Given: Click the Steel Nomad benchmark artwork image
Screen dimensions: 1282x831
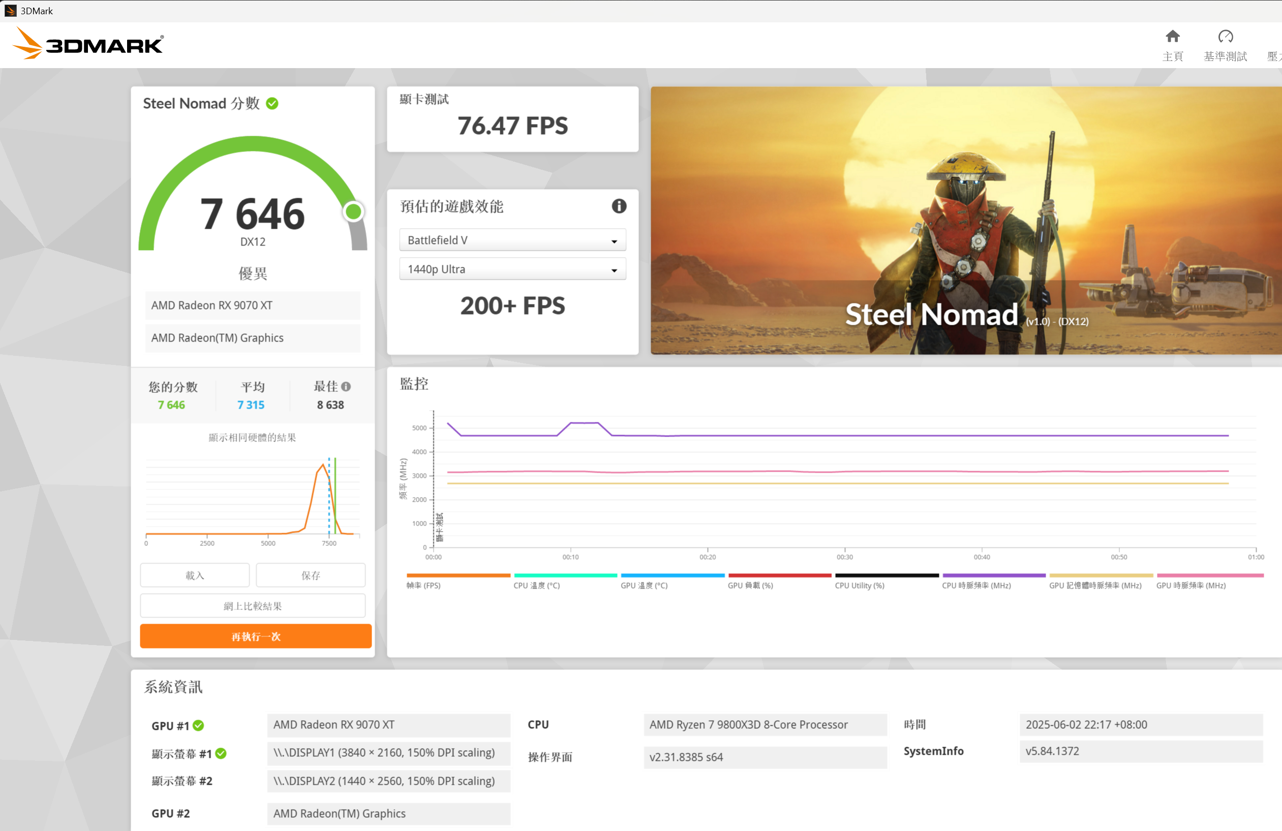Looking at the screenshot, I should tap(966, 220).
